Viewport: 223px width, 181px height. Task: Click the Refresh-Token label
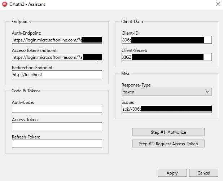pos(26,137)
